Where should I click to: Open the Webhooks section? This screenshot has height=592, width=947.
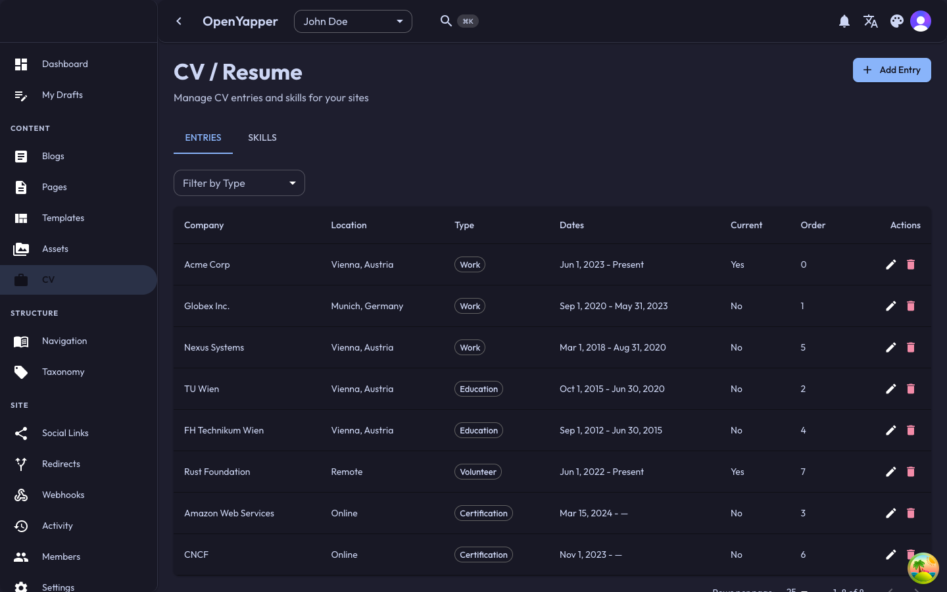(x=62, y=495)
